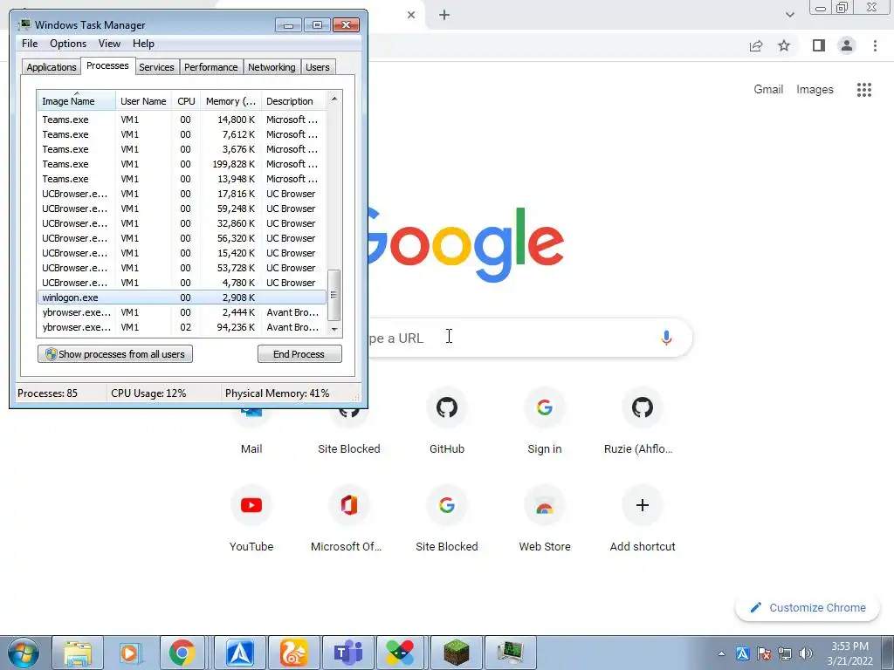Select Teams.exe row using 199,828 K

[182, 164]
